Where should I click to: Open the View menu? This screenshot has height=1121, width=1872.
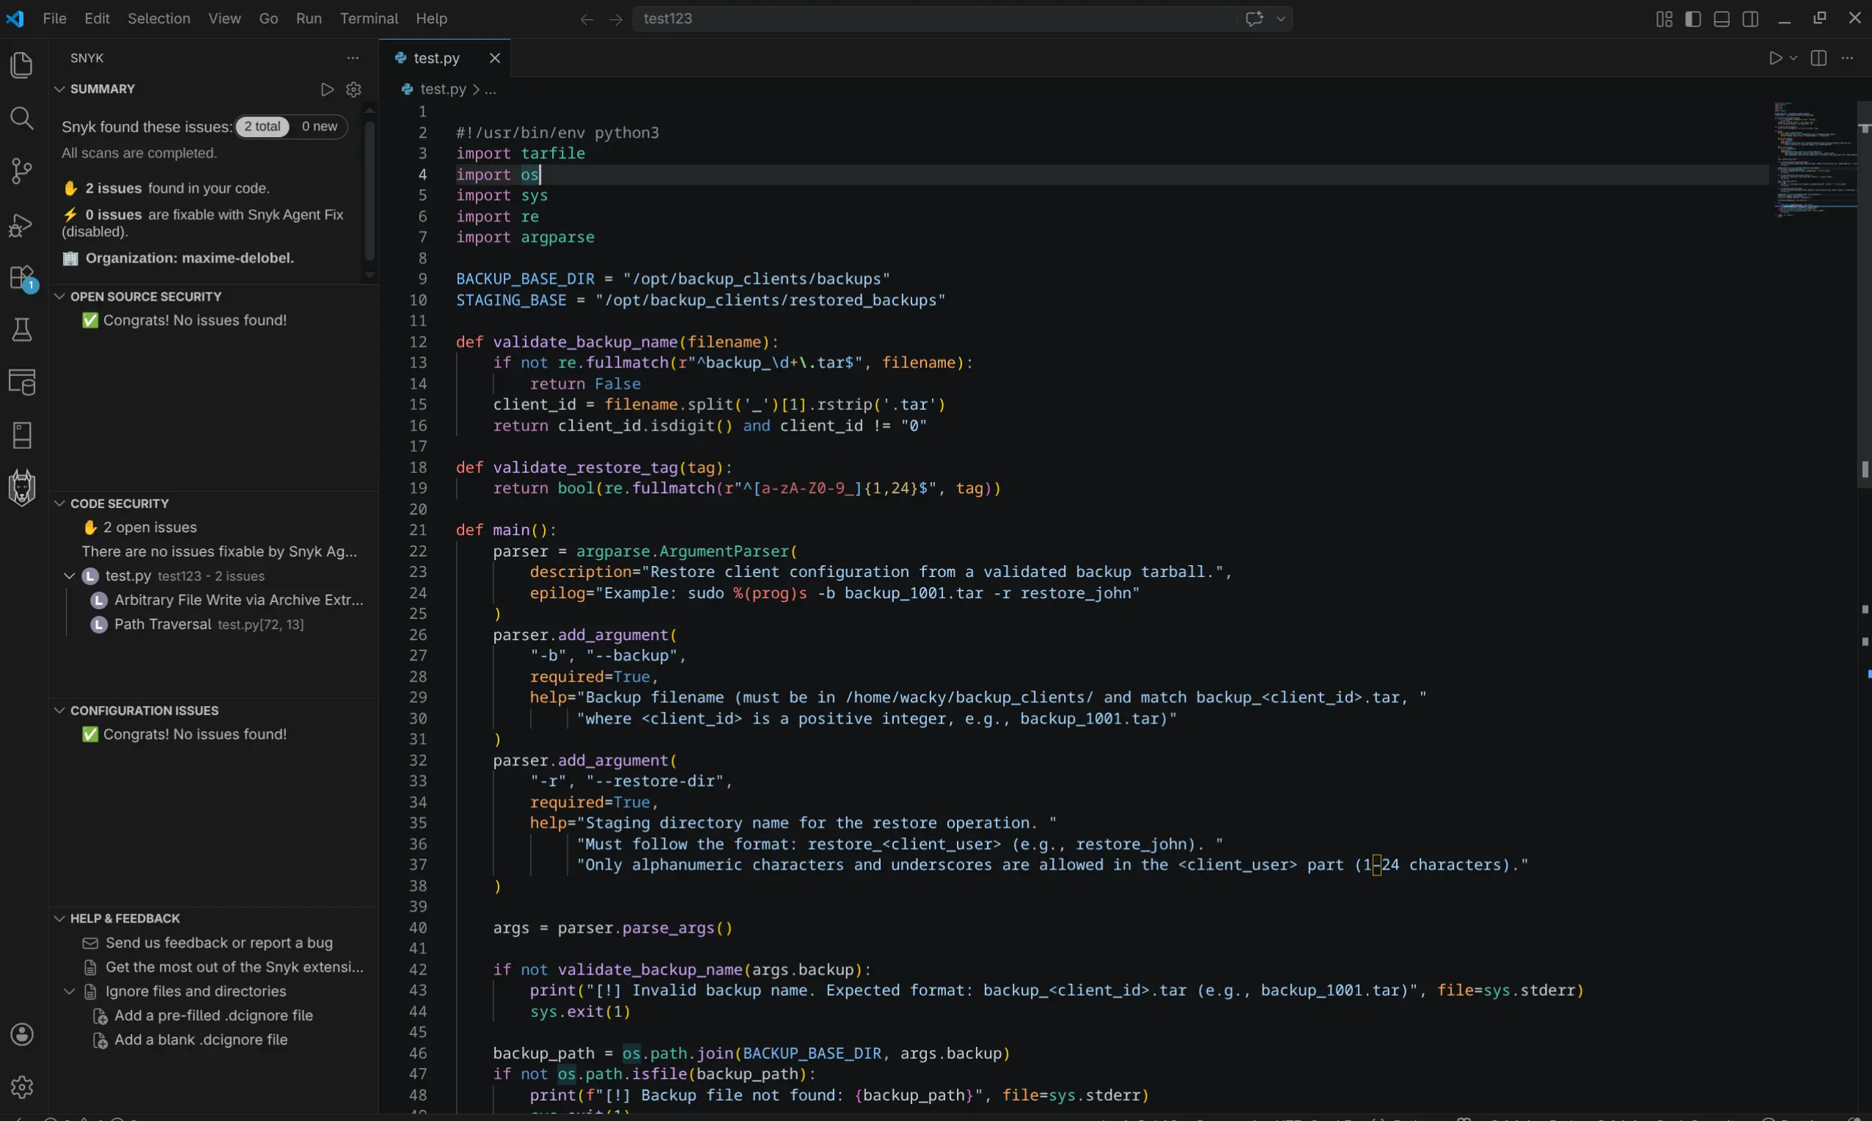click(x=224, y=19)
